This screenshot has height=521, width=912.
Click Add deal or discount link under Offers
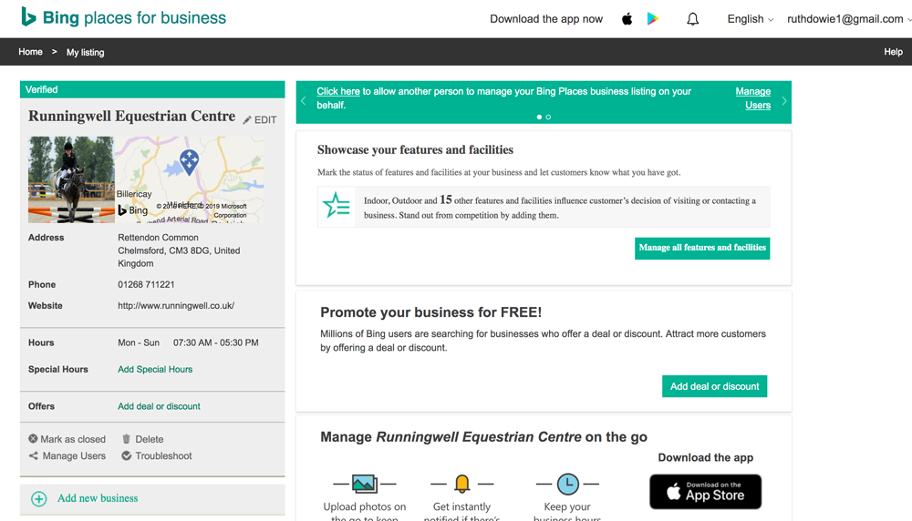pyautogui.click(x=159, y=406)
